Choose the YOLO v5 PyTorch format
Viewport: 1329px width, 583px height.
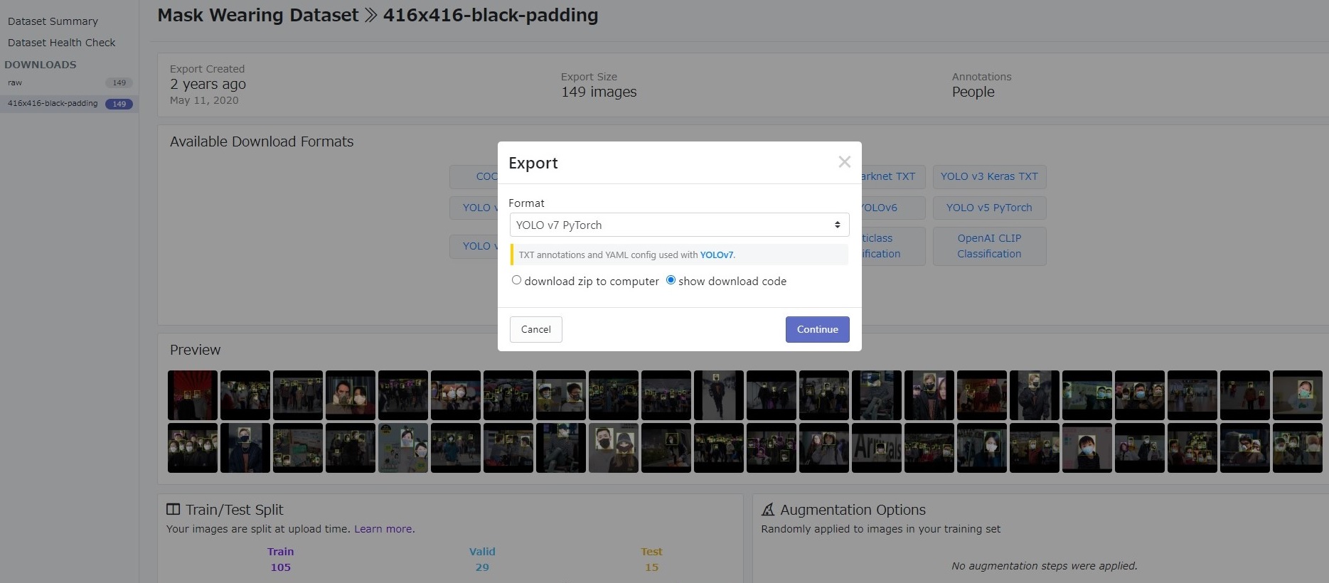point(988,208)
